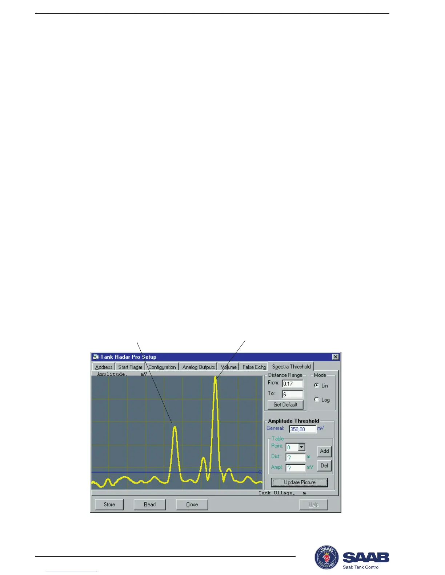The width and height of the screenshot is (445, 575).
Task: Click the Del button
Action: pyautogui.click(x=324, y=466)
